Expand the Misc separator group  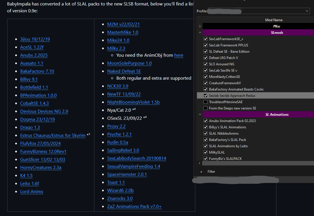click(200, 26)
